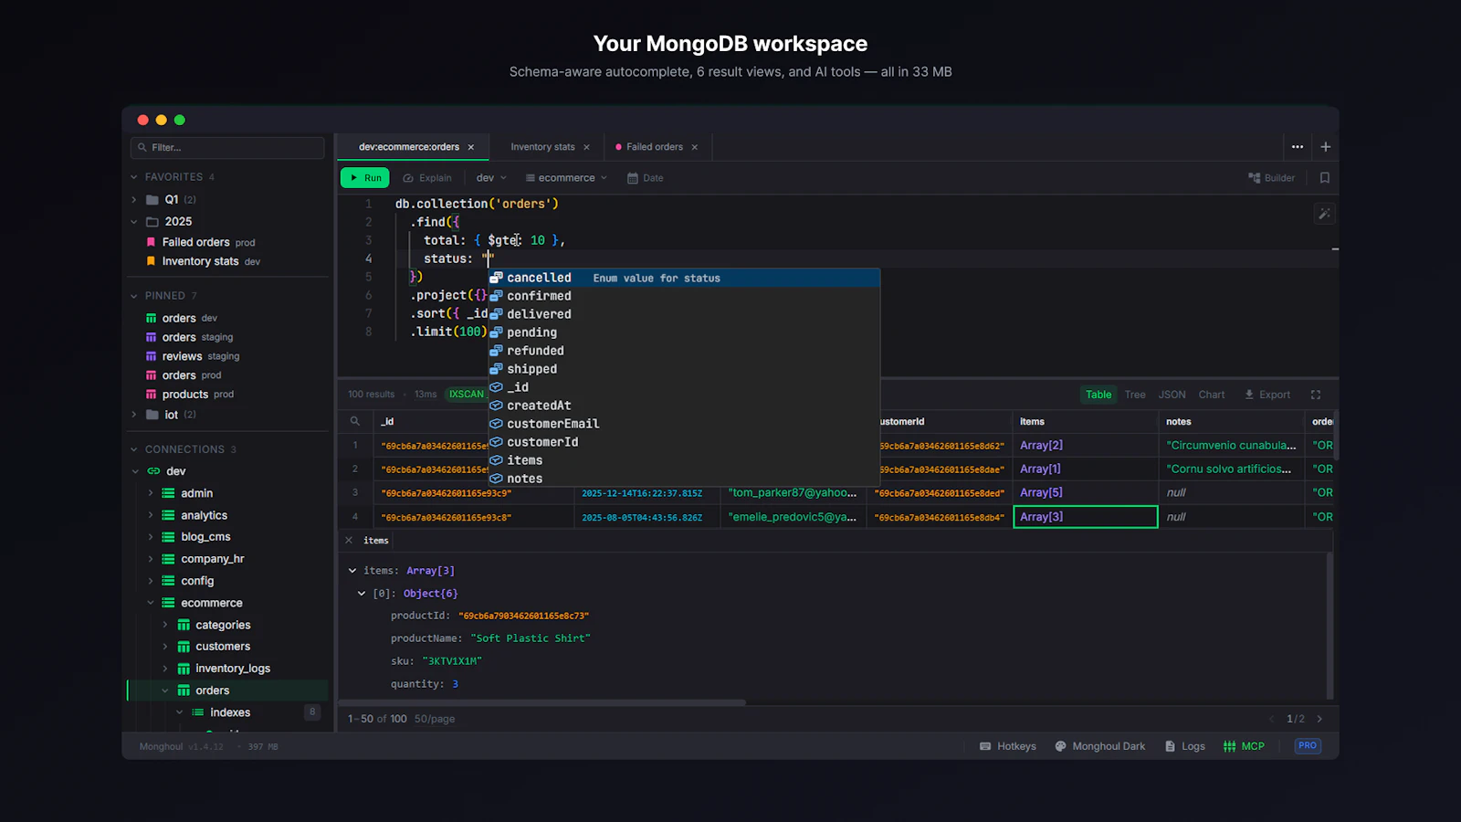Switch to dev:ecommerce:orders tab
Viewport: 1461px width, 822px height.
(409, 147)
